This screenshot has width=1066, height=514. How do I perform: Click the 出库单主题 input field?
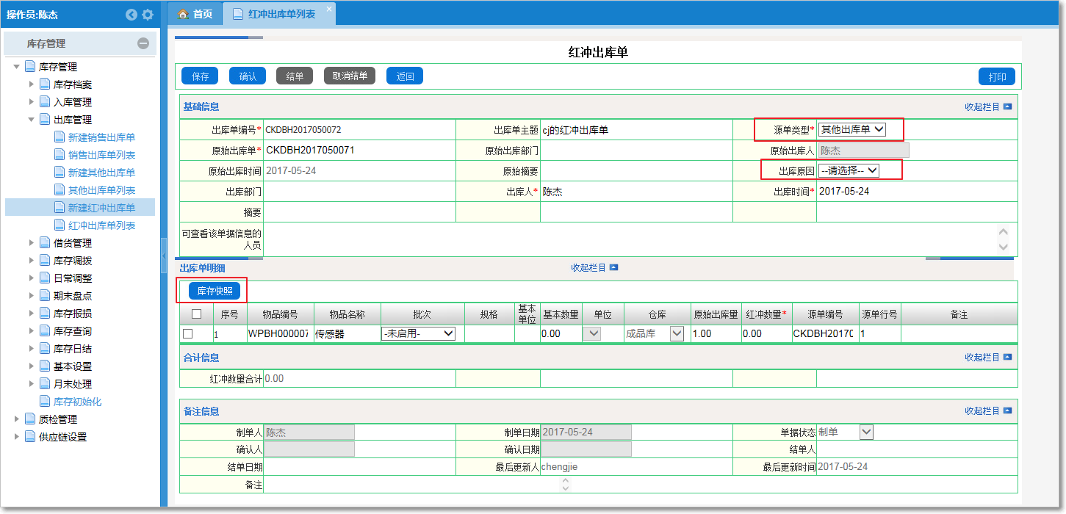(635, 130)
